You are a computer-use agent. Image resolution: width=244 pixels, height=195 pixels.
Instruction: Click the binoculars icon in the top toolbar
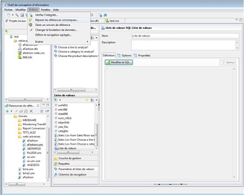coord(105,15)
